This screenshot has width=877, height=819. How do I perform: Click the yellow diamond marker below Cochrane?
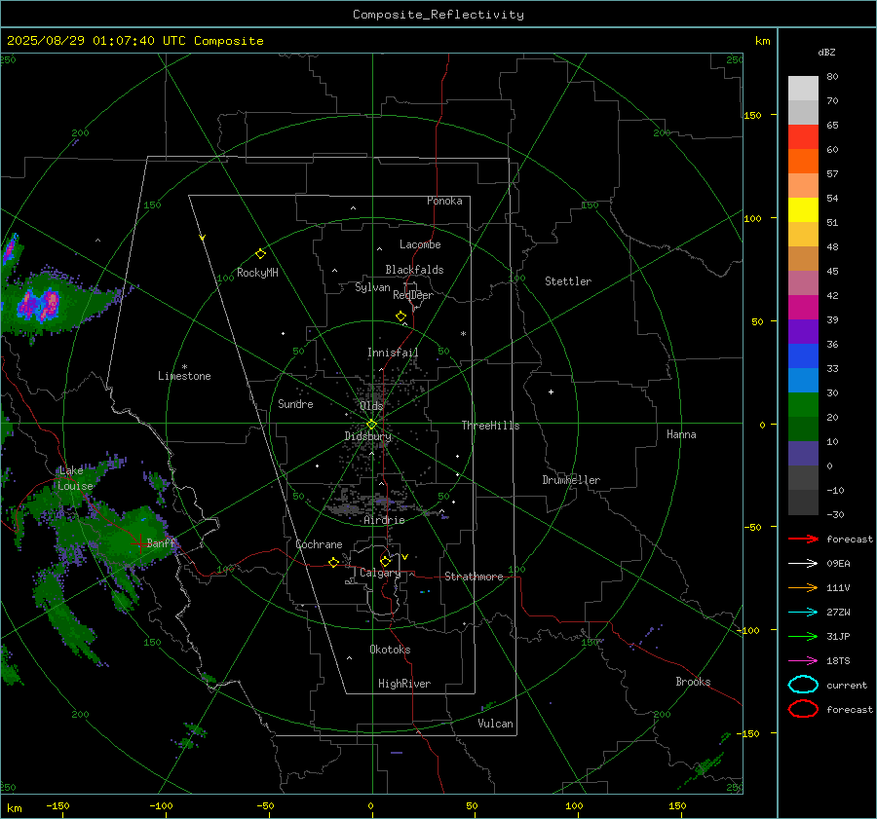333,563
